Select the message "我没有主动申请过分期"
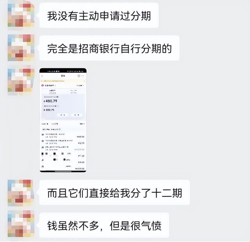Image resolution: width=250 pixels, height=242 pixels. (x=99, y=16)
